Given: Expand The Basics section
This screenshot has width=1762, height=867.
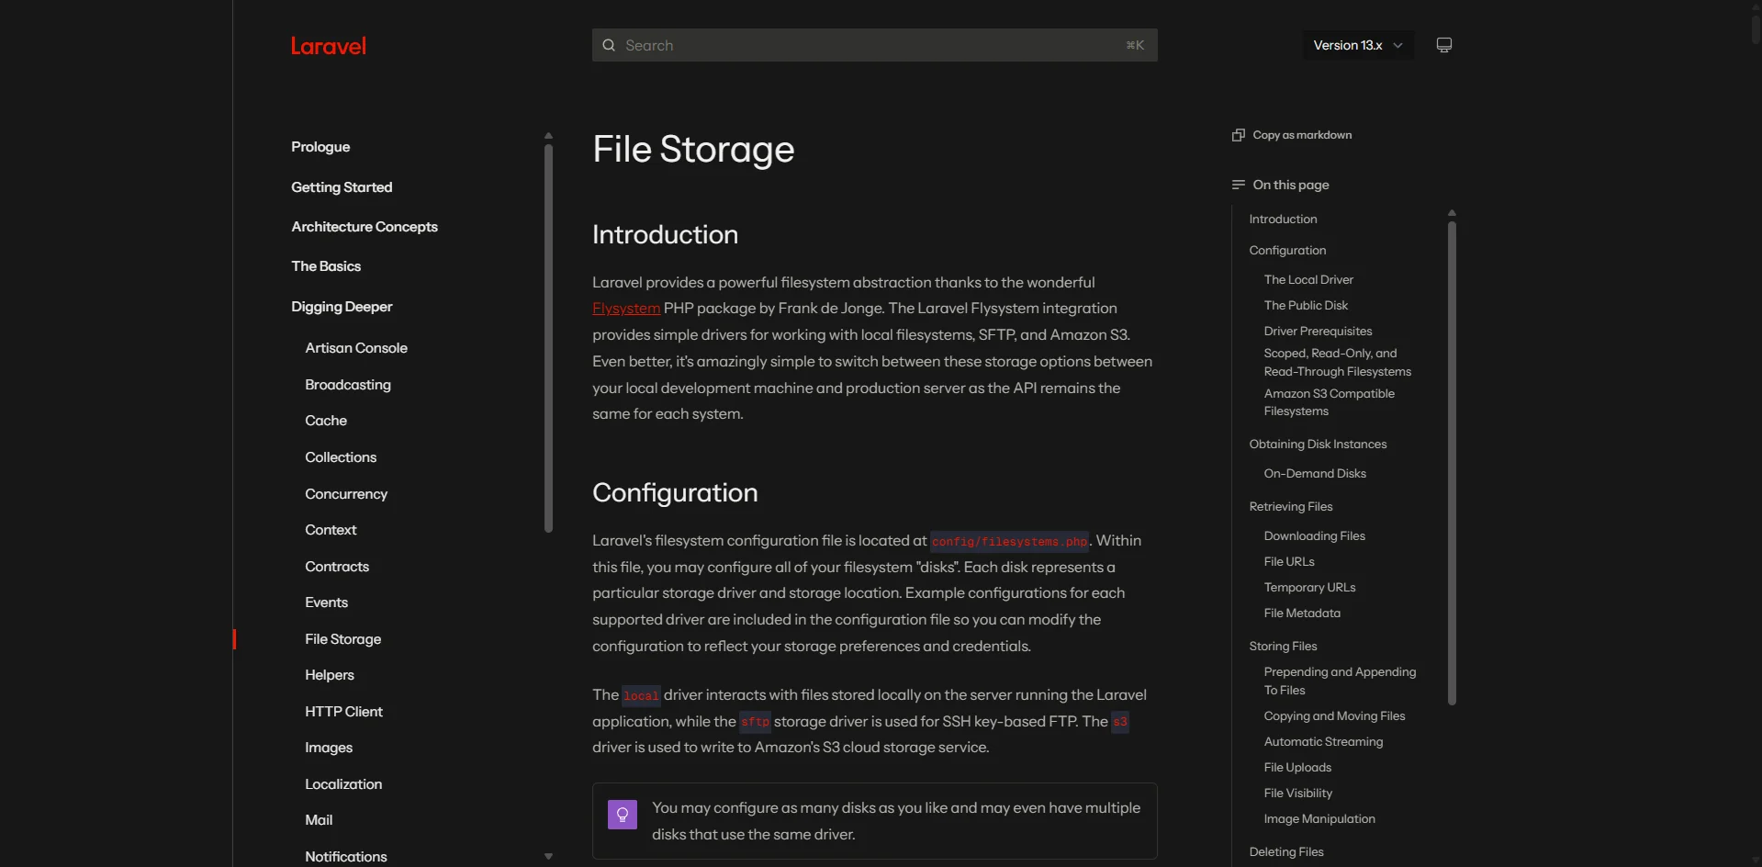Looking at the screenshot, I should (326, 266).
